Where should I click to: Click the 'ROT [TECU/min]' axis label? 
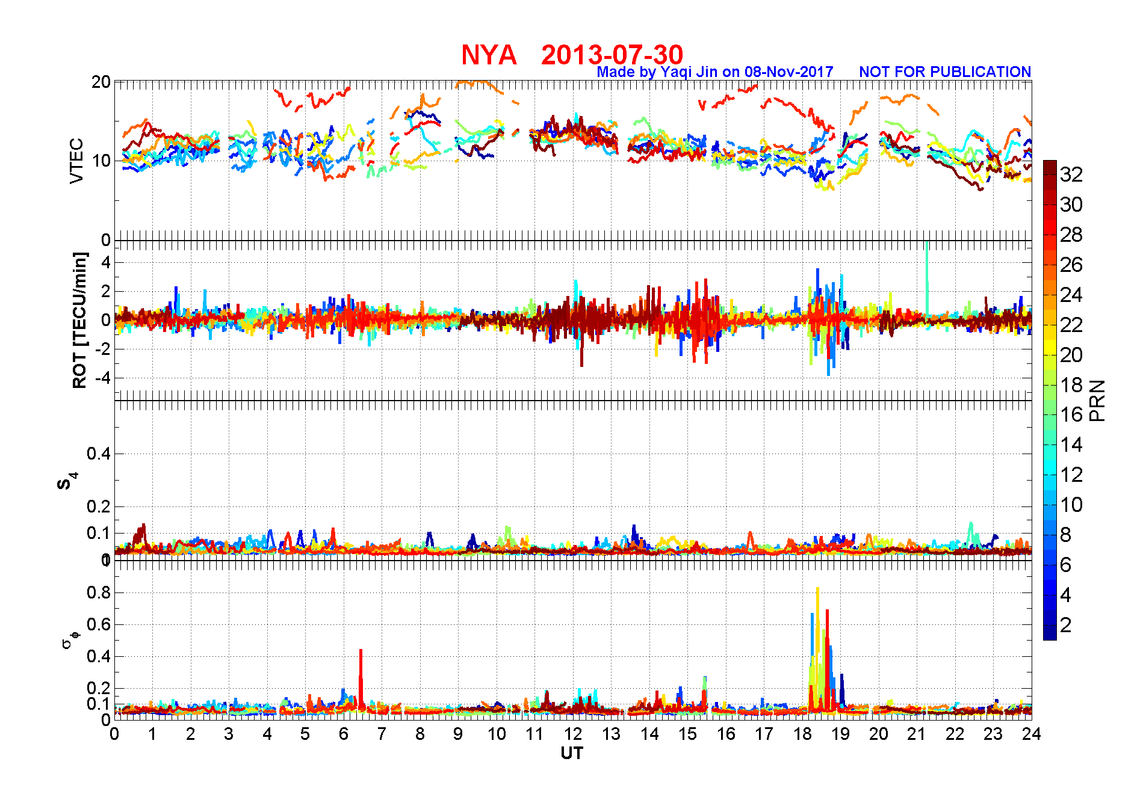[x=79, y=320]
